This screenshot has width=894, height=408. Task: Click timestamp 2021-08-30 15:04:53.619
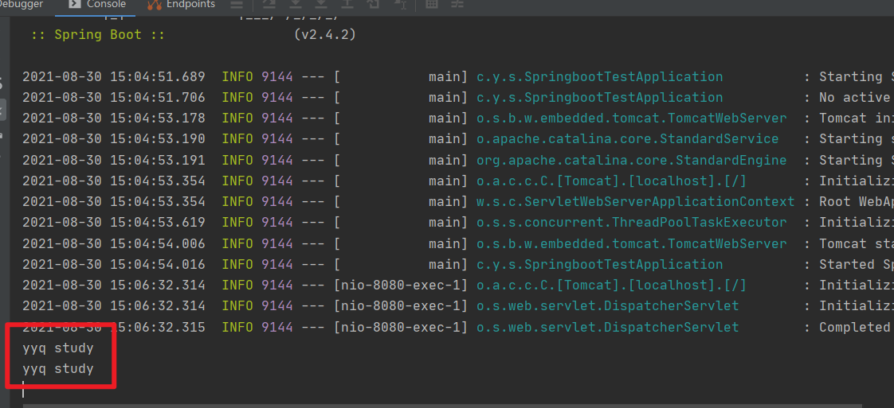tap(113, 223)
